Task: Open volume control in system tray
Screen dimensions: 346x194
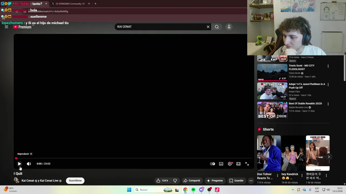Action: point(328,190)
